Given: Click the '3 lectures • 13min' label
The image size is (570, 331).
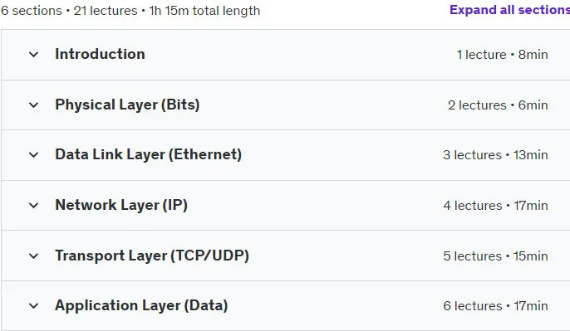Looking at the screenshot, I should [495, 155].
